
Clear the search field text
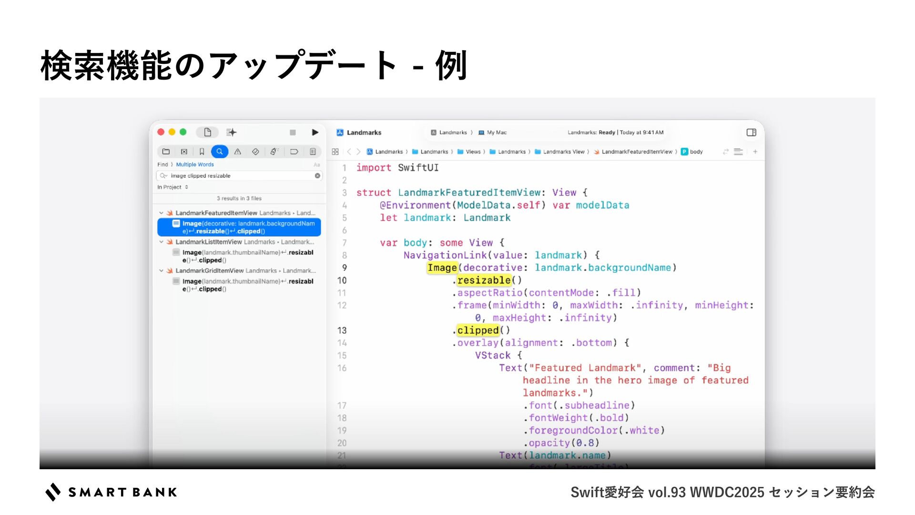pyautogui.click(x=317, y=175)
